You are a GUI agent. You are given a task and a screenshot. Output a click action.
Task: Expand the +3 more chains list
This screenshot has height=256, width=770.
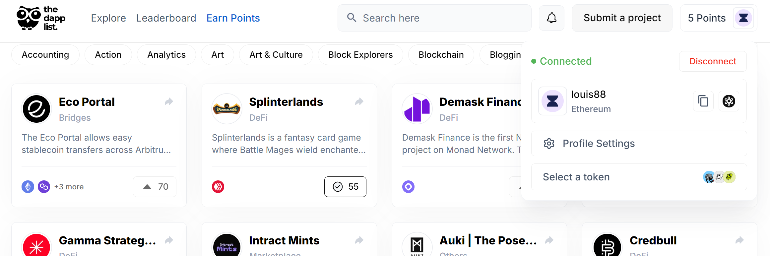pyautogui.click(x=69, y=187)
